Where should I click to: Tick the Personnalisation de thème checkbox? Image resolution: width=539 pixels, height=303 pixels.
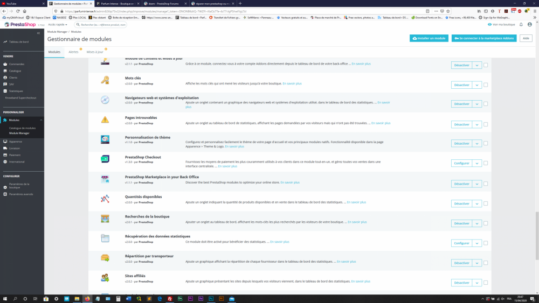[486, 143]
